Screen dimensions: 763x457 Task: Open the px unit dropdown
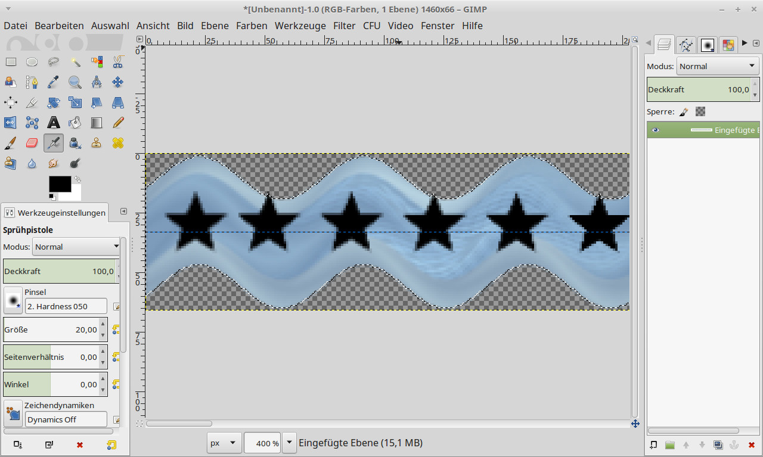tap(224, 443)
